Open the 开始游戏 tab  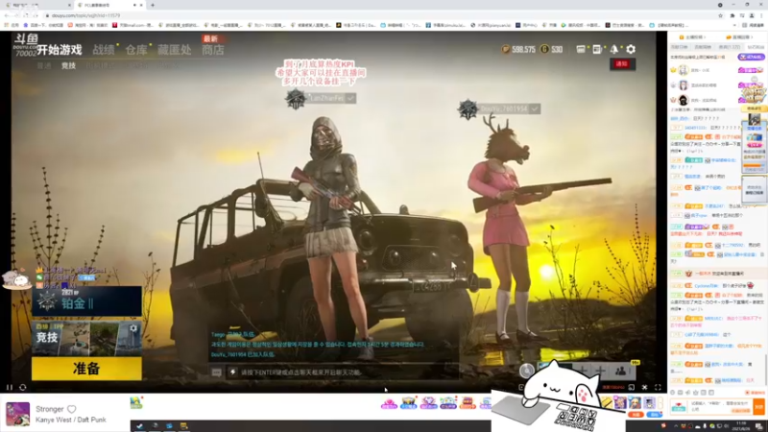(60, 50)
